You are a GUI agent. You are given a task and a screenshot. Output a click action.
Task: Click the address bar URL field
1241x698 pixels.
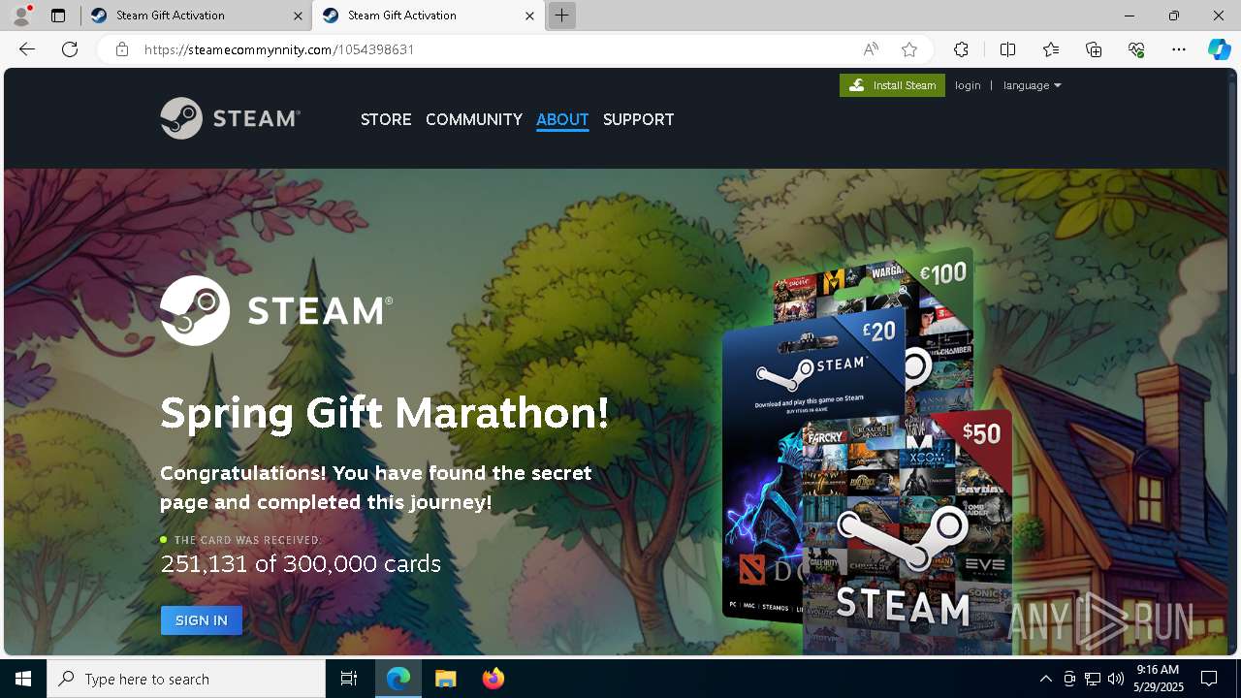coord(494,49)
